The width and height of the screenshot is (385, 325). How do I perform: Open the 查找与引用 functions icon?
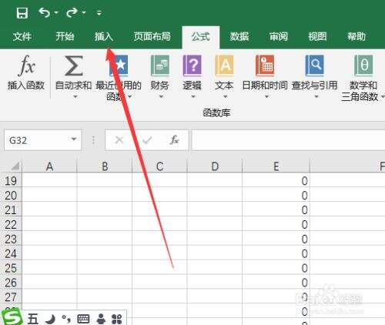(314, 65)
